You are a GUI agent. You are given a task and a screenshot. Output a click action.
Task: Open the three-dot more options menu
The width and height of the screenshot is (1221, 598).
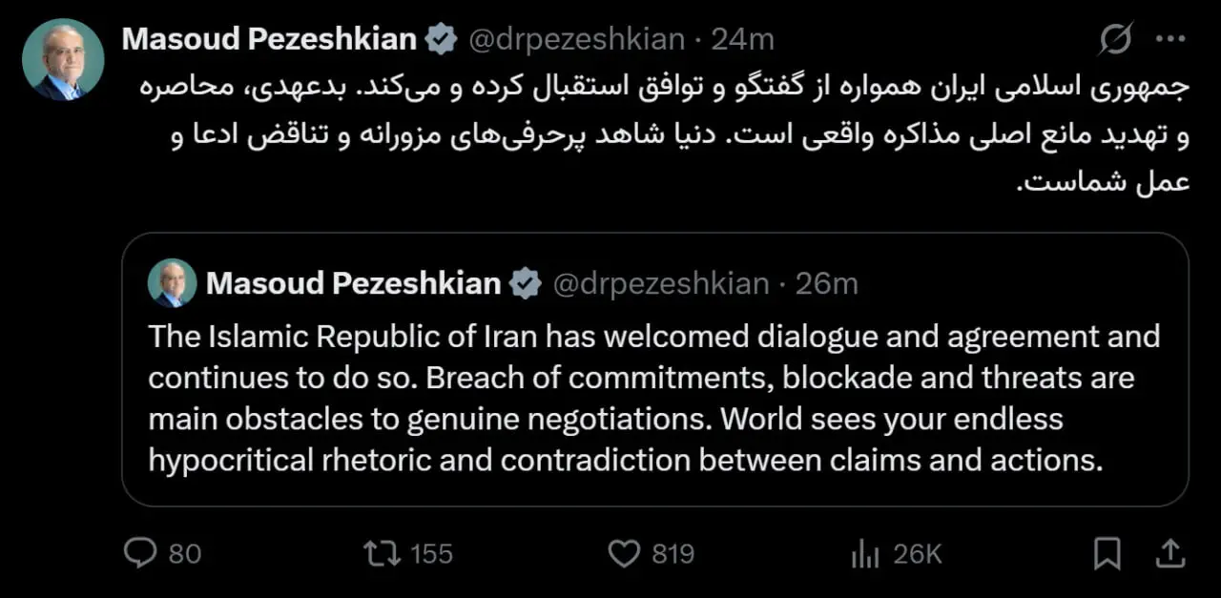(x=1169, y=39)
